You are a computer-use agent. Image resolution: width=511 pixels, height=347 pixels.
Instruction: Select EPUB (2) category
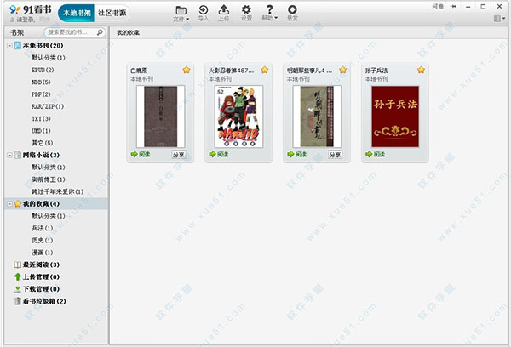(x=43, y=70)
